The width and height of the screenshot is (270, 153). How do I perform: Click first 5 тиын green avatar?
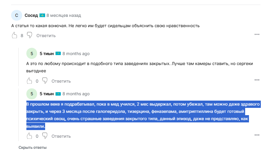[x=32, y=54]
